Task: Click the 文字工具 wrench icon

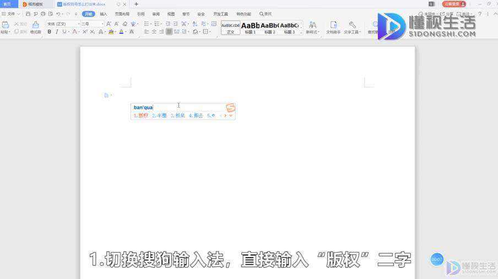Action: 352,25
